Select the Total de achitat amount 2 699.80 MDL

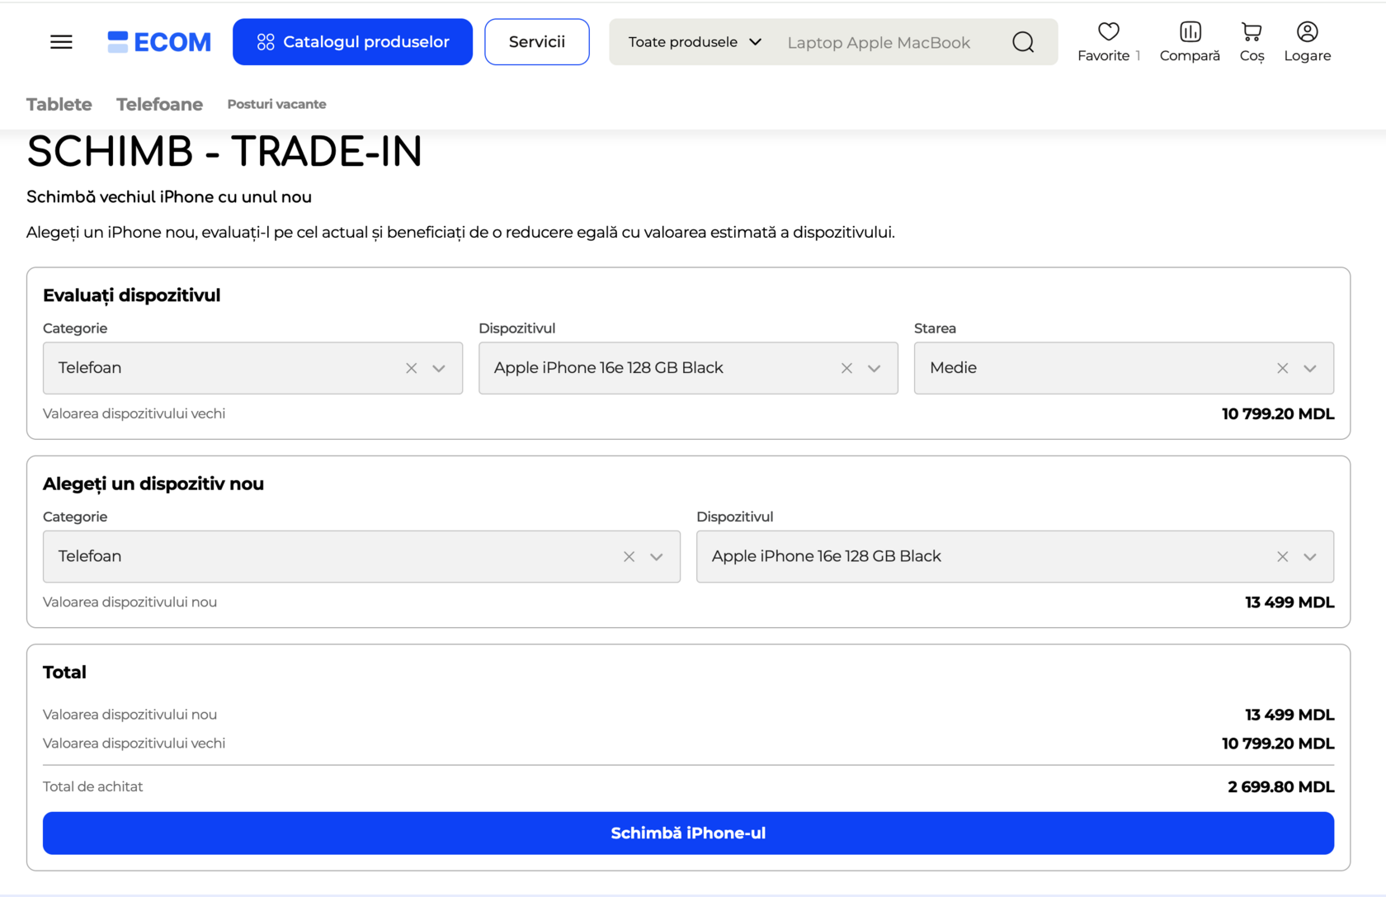pyautogui.click(x=1280, y=787)
